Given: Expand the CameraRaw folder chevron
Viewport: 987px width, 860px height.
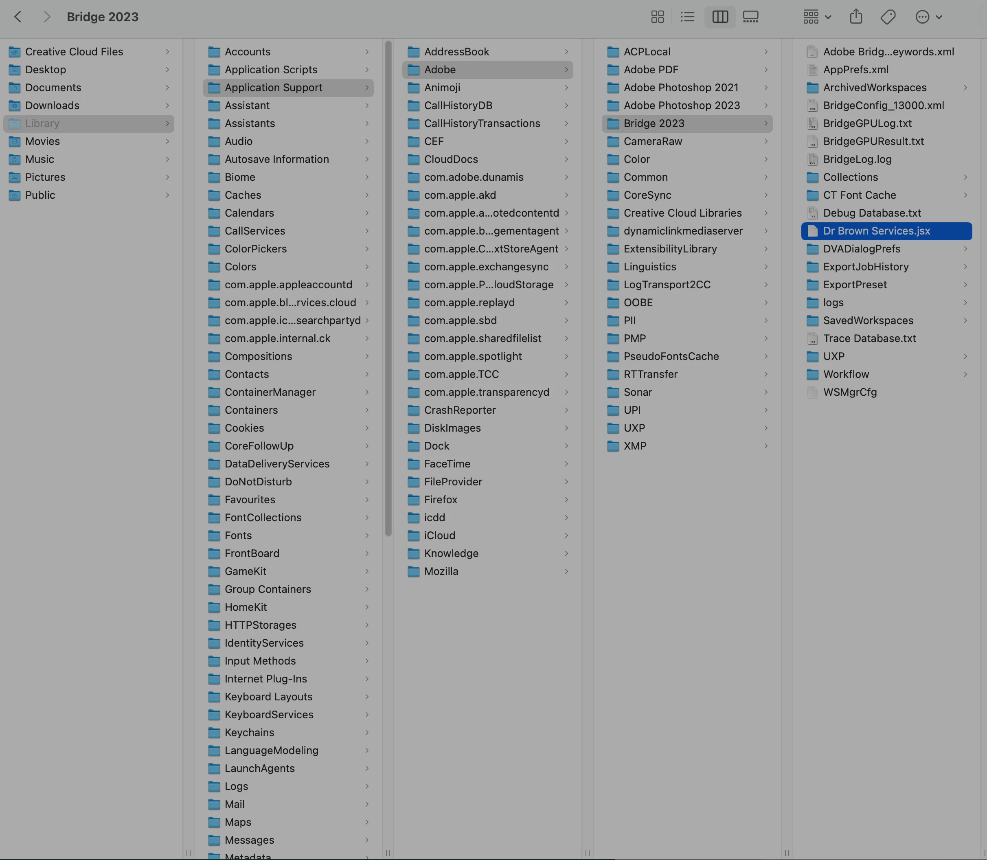Looking at the screenshot, I should tap(766, 142).
